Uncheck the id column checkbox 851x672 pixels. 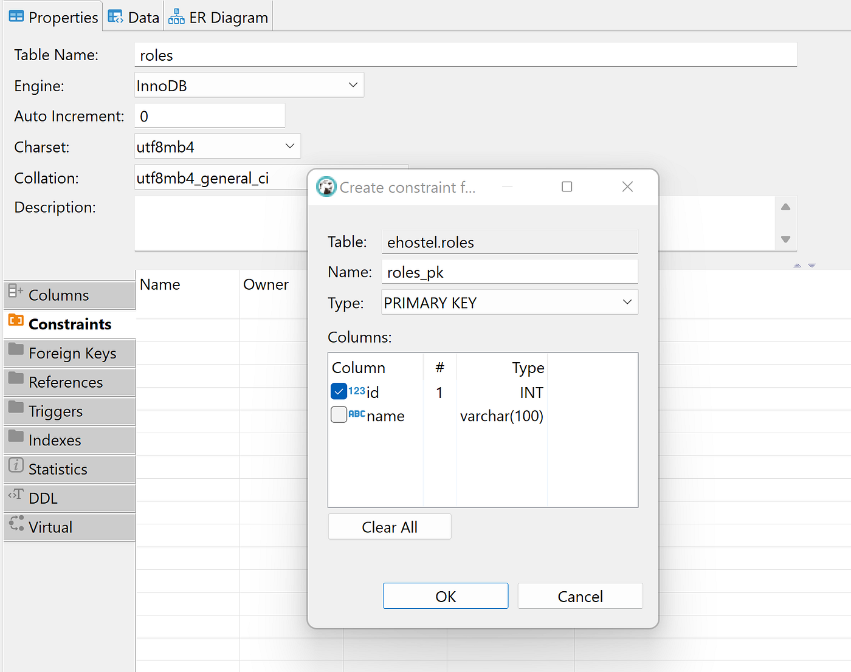pos(339,391)
